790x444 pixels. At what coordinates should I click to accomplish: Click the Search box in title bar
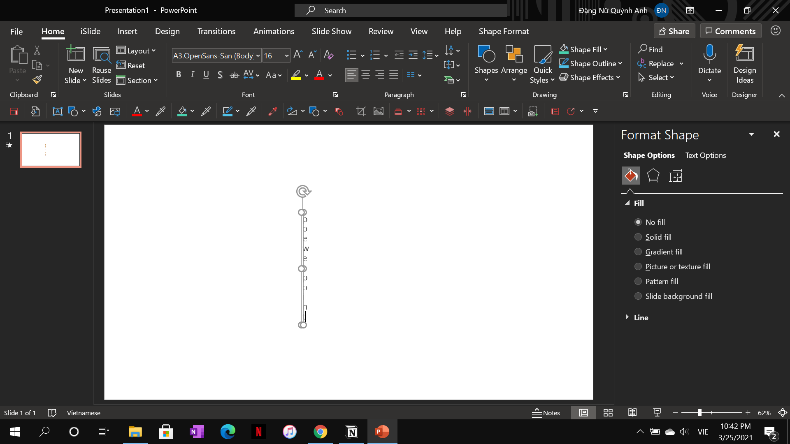401,10
